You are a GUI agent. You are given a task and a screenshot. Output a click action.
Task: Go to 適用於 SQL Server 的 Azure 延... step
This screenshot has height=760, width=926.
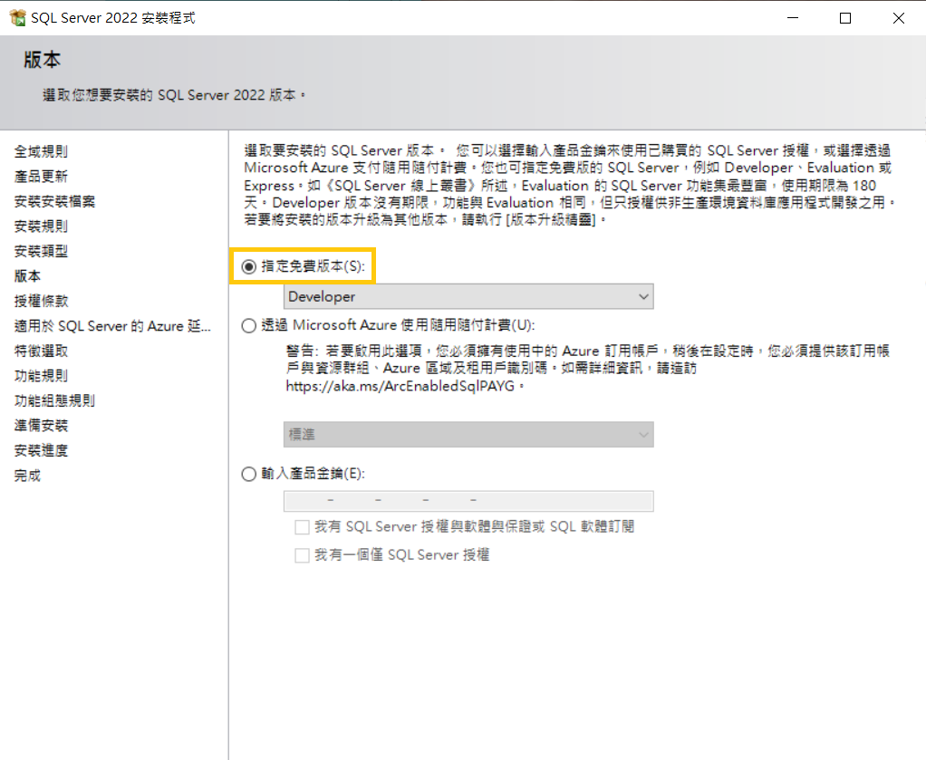coord(112,326)
